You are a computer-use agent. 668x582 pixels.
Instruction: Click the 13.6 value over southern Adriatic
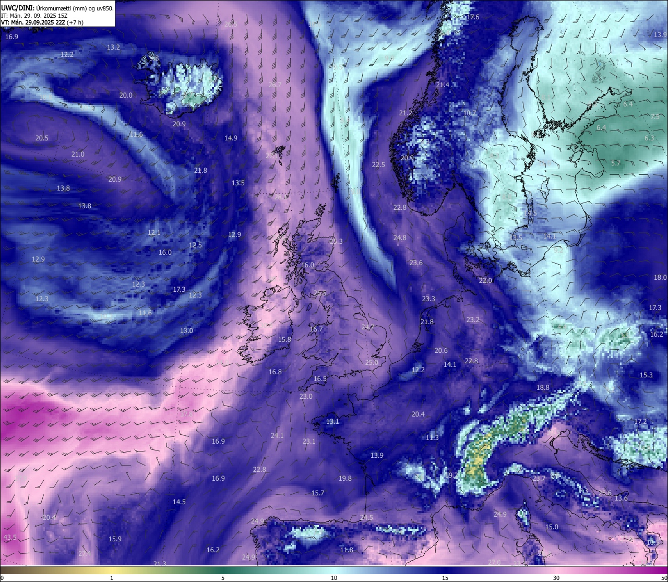pyautogui.click(x=621, y=498)
